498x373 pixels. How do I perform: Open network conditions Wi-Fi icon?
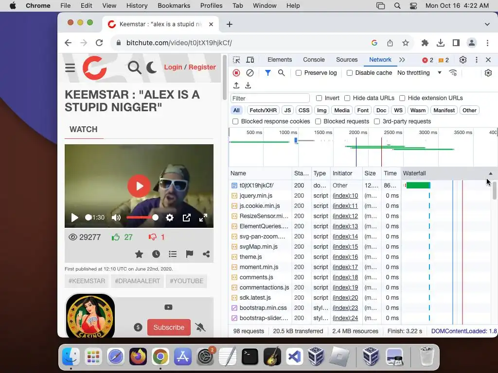(453, 73)
